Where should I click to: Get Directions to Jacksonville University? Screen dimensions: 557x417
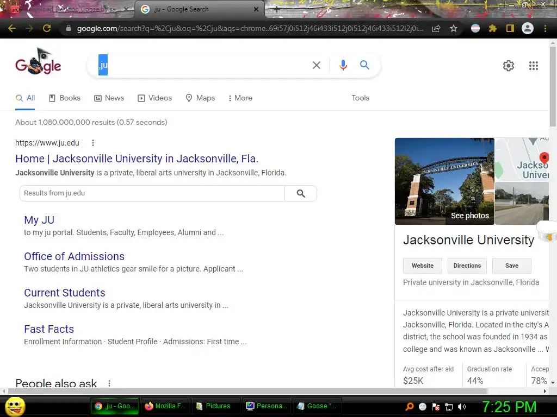[467, 266]
